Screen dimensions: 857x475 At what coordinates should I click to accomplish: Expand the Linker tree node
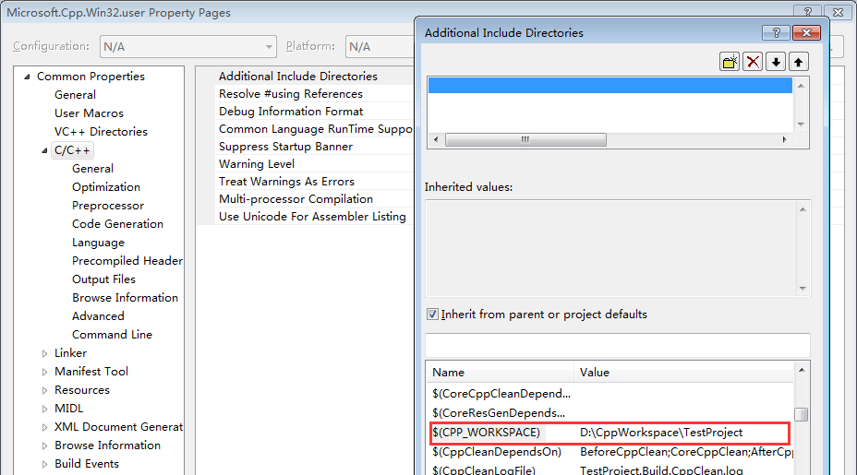tap(44, 353)
